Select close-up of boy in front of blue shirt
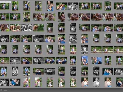This screenshot has height=92, width=123. 84,60
